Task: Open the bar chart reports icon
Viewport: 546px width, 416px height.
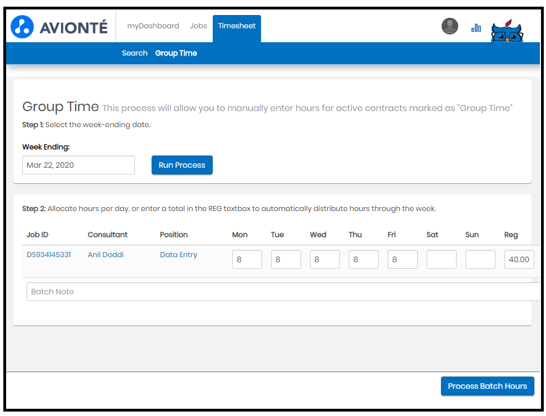Action: tap(476, 28)
